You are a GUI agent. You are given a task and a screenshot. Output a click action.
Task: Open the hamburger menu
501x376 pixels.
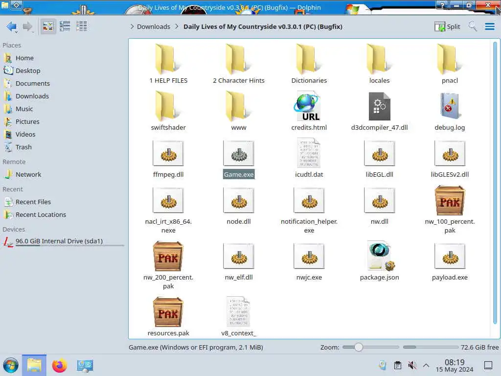pyautogui.click(x=489, y=26)
